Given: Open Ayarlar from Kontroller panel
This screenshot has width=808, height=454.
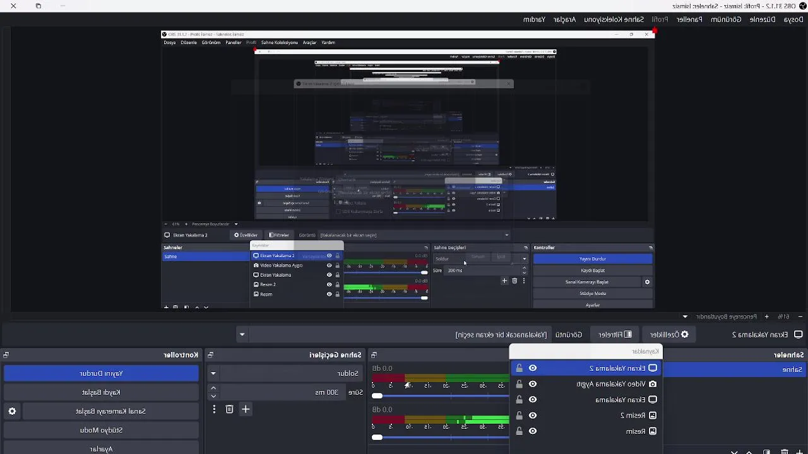Looking at the screenshot, I should [101, 449].
